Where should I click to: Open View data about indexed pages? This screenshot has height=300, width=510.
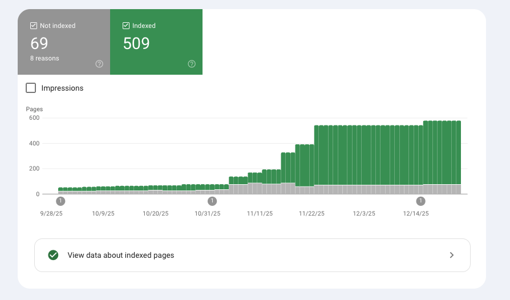tap(252, 255)
